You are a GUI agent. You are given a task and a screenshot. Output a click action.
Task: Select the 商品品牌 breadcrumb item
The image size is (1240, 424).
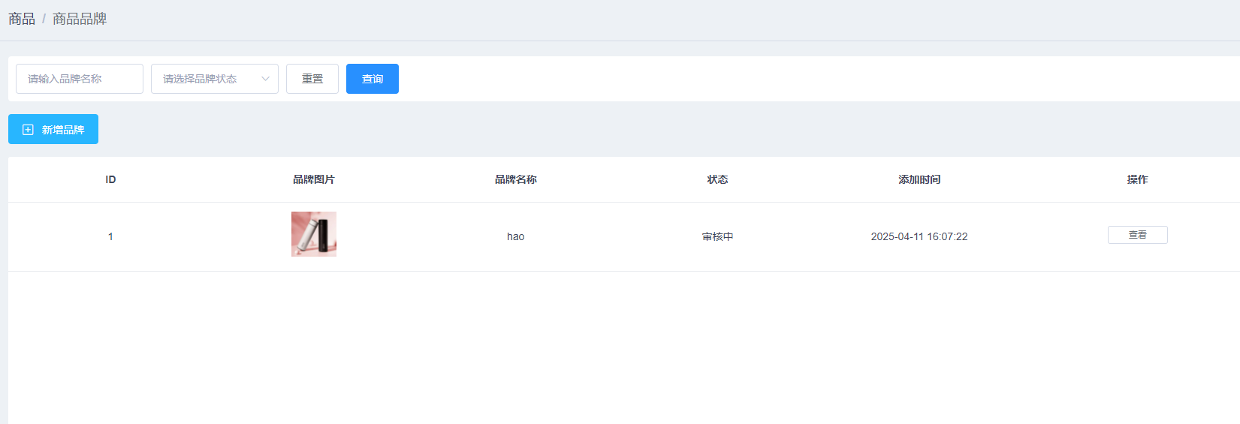point(80,19)
